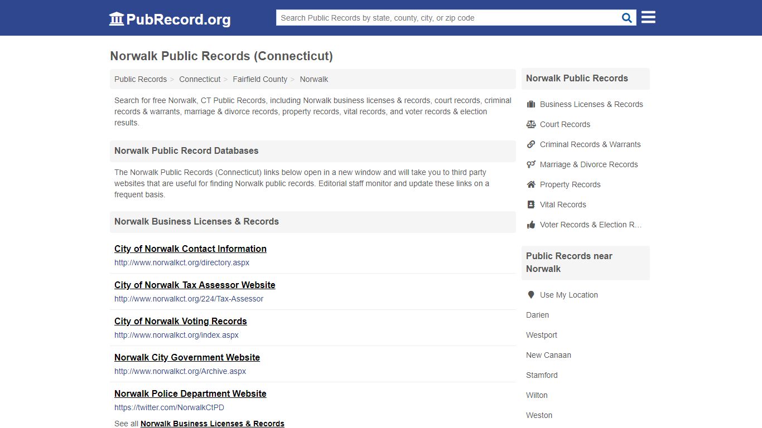762x428 pixels.
Task: Click the search magnifier icon
Action: [627, 18]
